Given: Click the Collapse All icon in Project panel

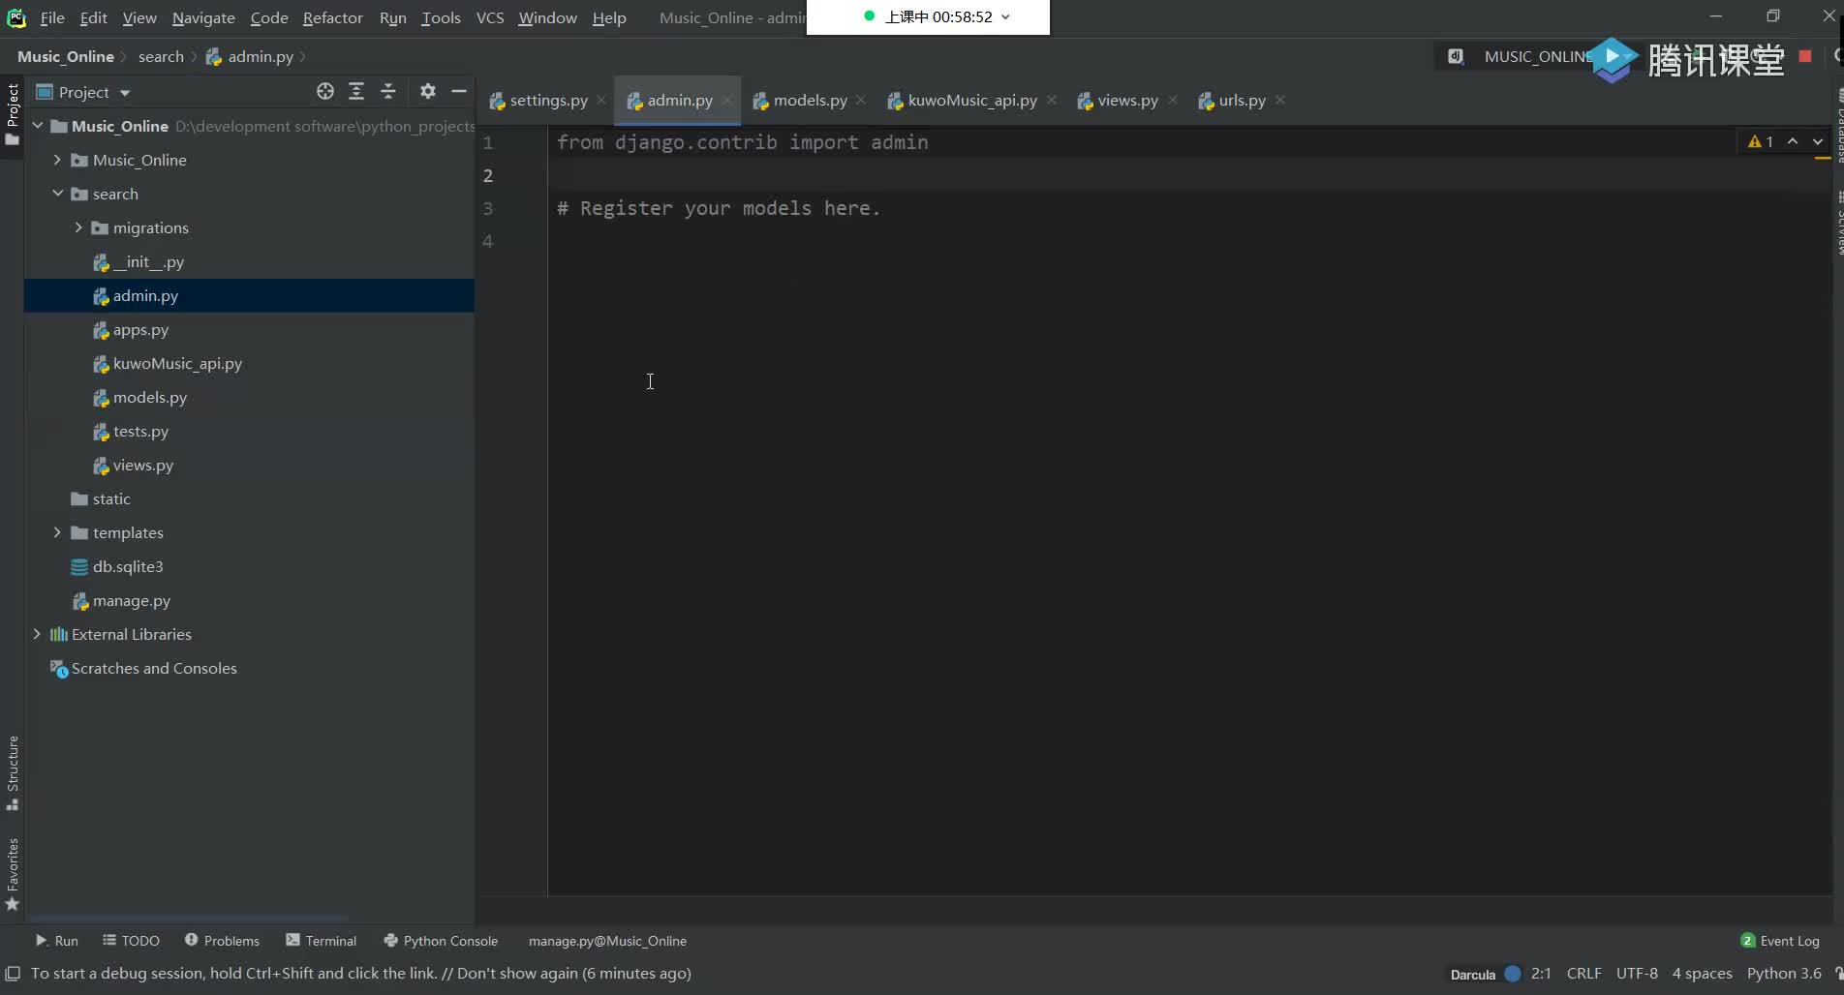Looking at the screenshot, I should [x=388, y=91].
